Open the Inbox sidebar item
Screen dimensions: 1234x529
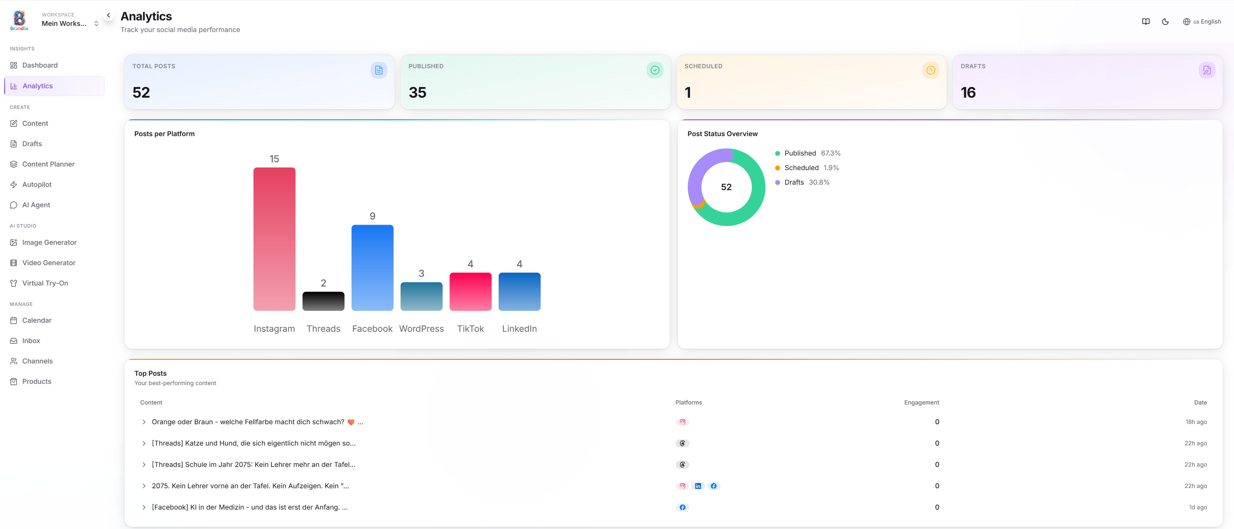[x=31, y=340]
